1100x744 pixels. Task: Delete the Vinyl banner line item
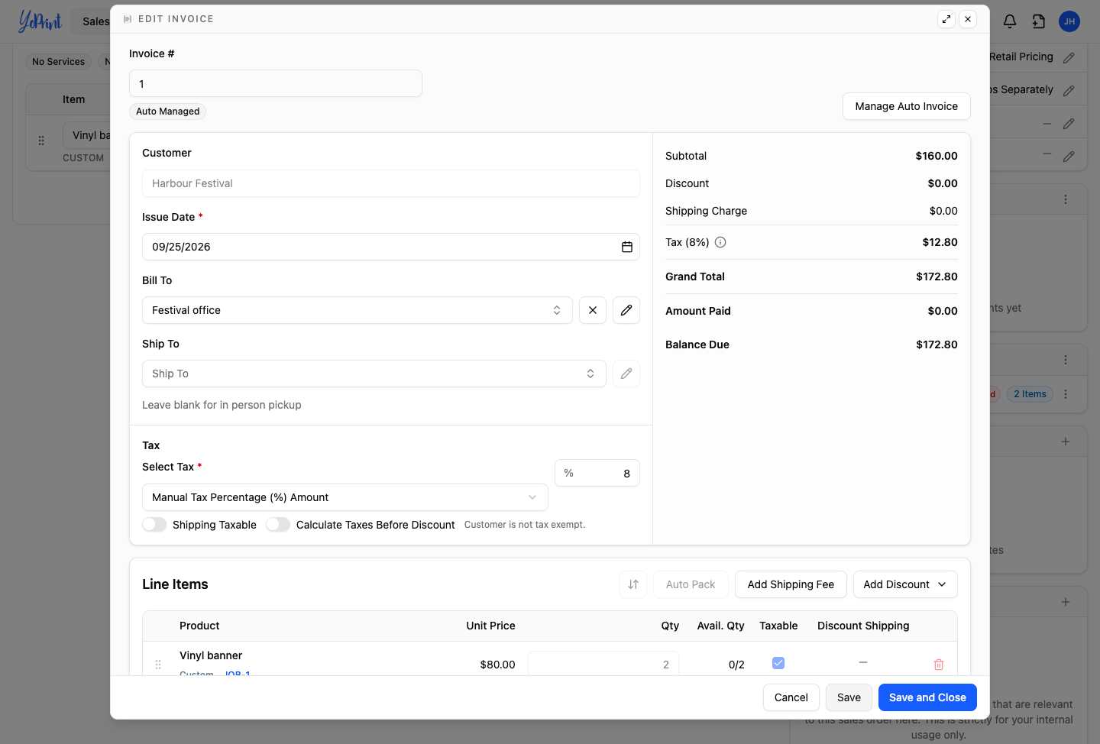tap(939, 665)
